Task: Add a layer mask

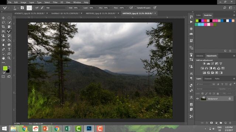Action: click(x=211, y=123)
